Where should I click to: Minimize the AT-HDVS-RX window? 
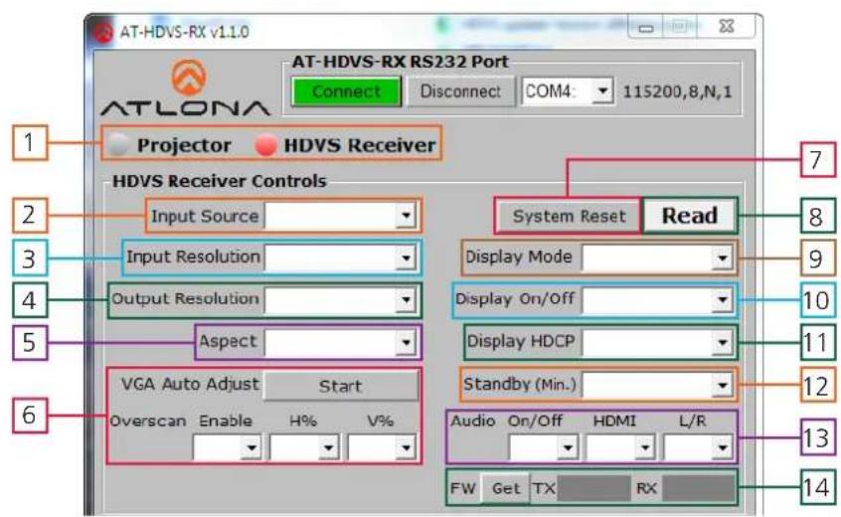(x=646, y=27)
